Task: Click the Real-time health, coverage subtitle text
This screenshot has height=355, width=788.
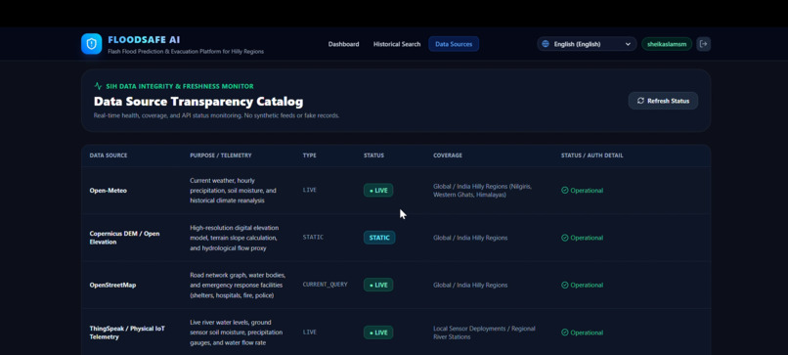Action: [216, 115]
